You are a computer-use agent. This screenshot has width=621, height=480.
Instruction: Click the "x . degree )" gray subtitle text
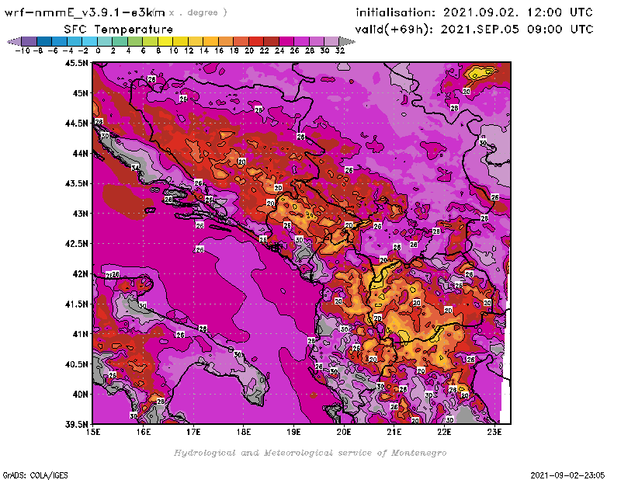198,12
